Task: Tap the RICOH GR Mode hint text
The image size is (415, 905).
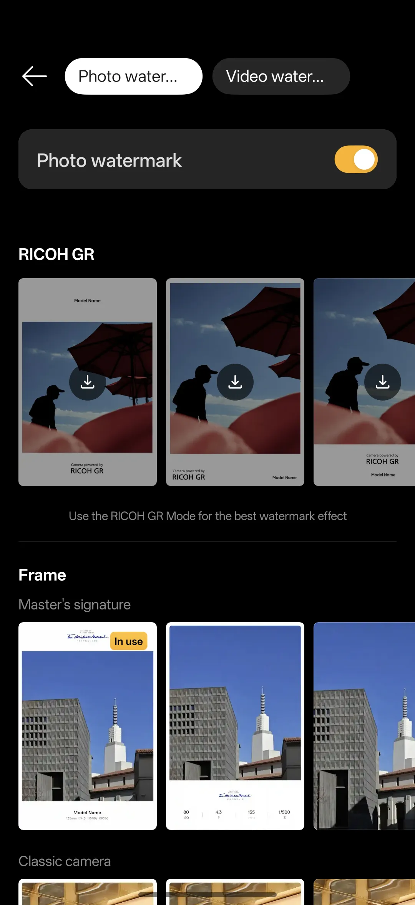Action: tap(207, 516)
